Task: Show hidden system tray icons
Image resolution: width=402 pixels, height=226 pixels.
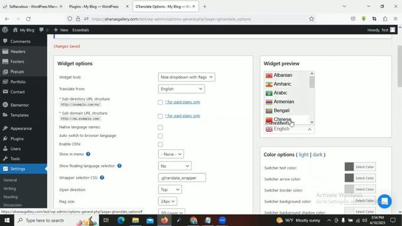Action: (329, 220)
